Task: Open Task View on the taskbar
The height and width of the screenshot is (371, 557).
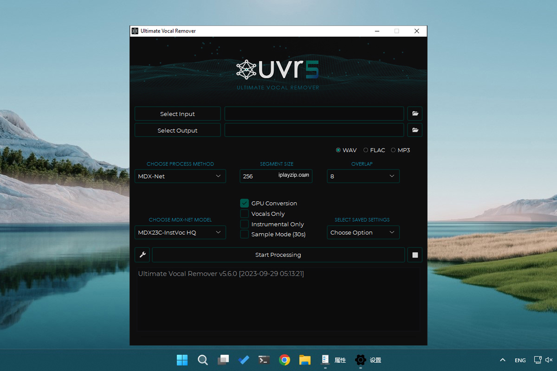Action: [223, 360]
